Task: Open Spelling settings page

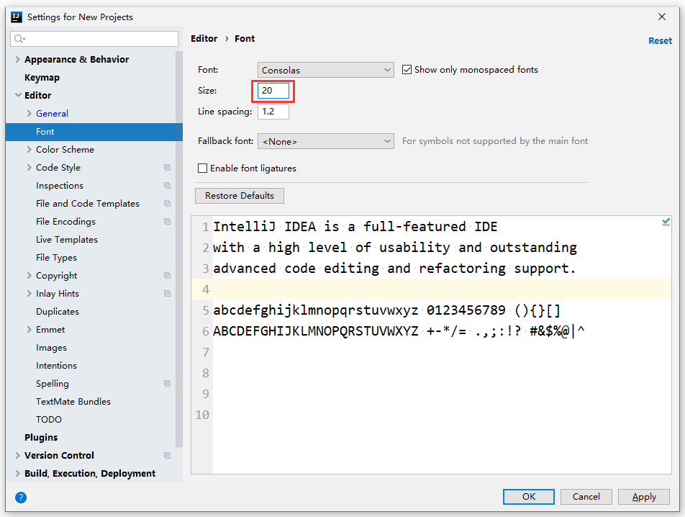Action: (x=53, y=384)
